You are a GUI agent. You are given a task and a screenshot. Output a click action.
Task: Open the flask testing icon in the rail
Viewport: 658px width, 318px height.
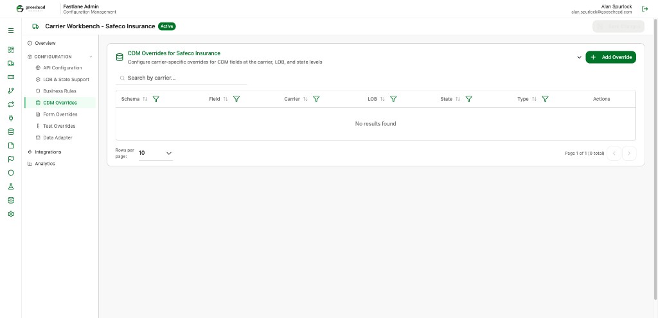coord(11,186)
